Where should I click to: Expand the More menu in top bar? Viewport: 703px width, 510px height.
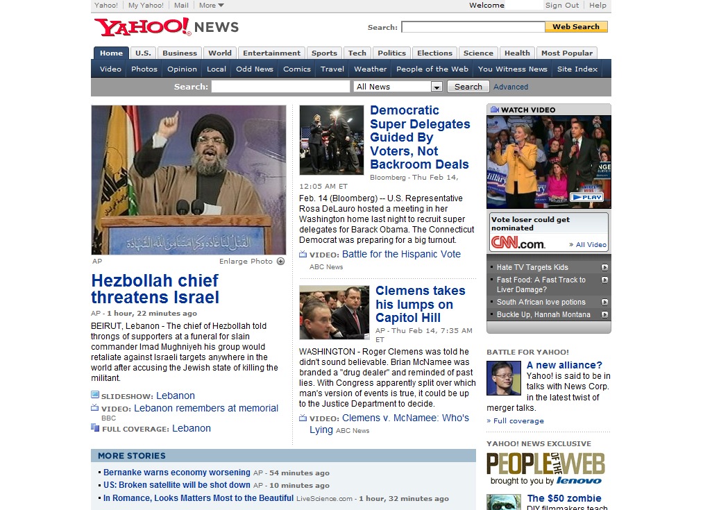point(211,6)
